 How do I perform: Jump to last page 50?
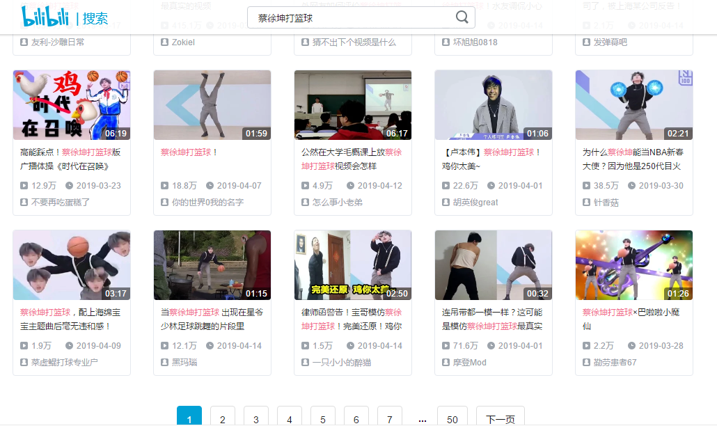pos(452,416)
